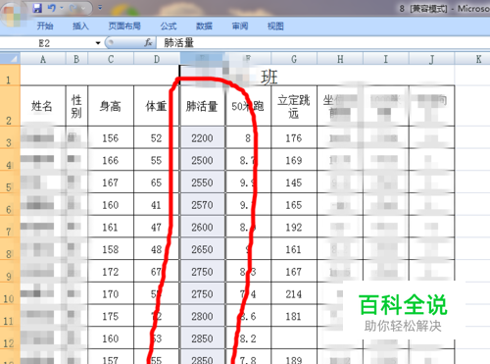The height and width of the screenshot is (364, 490).
Task: Select column A header
Action: click(43, 59)
